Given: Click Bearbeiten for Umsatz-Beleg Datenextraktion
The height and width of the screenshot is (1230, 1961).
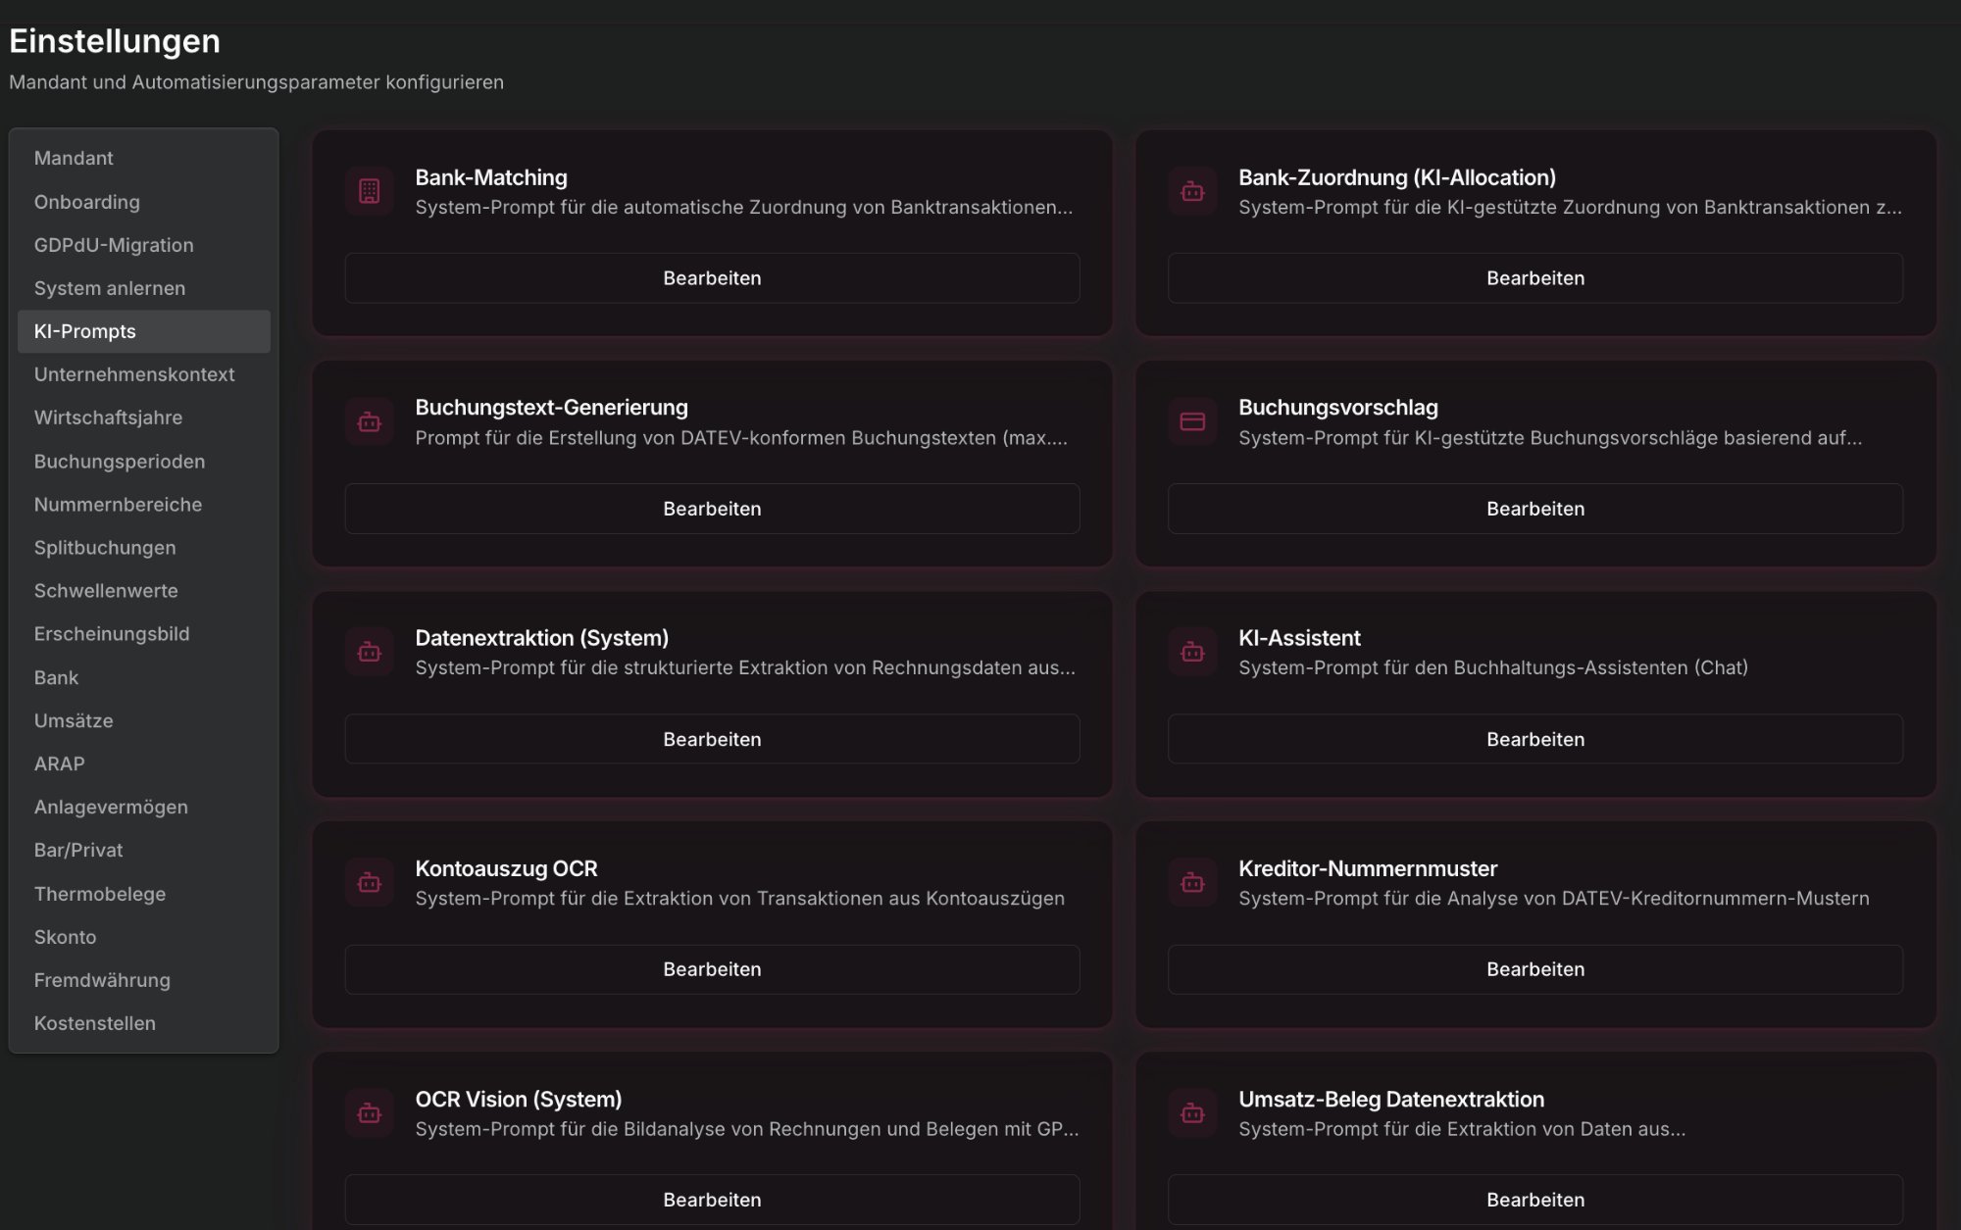Looking at the screenshot, I should 1534,1200.
